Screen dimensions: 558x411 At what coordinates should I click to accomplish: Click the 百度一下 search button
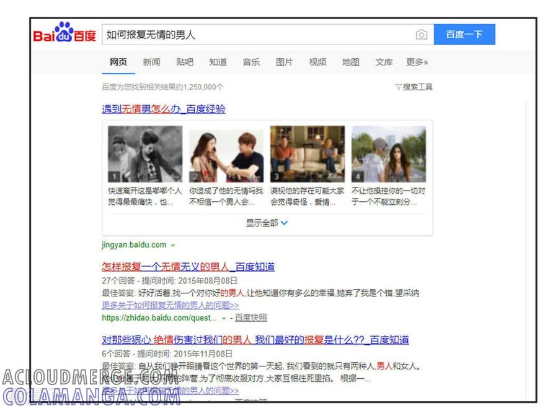[464, 35]
